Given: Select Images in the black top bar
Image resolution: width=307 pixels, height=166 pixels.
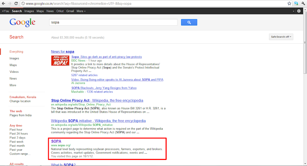Looking at the screenshot, I should pyautogui.click(x=29, y=11).
